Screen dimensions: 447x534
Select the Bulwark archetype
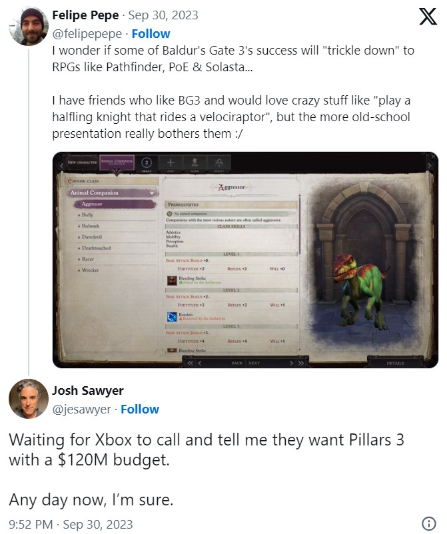[93, 226]
